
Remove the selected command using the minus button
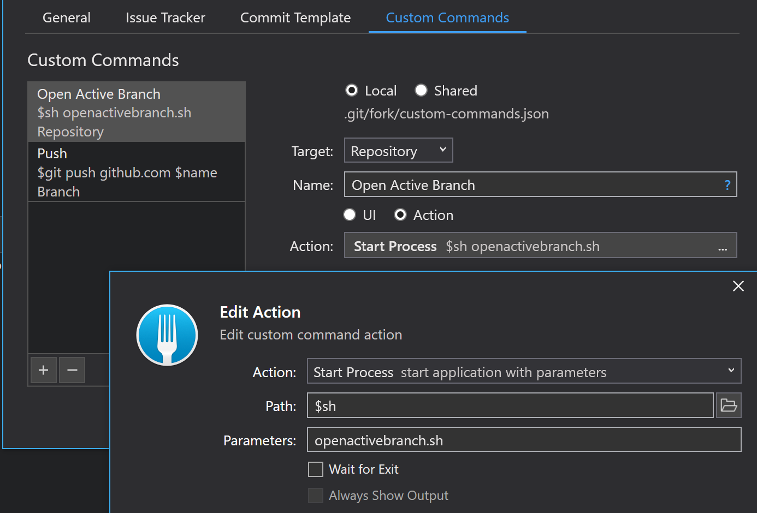(72, 370)
